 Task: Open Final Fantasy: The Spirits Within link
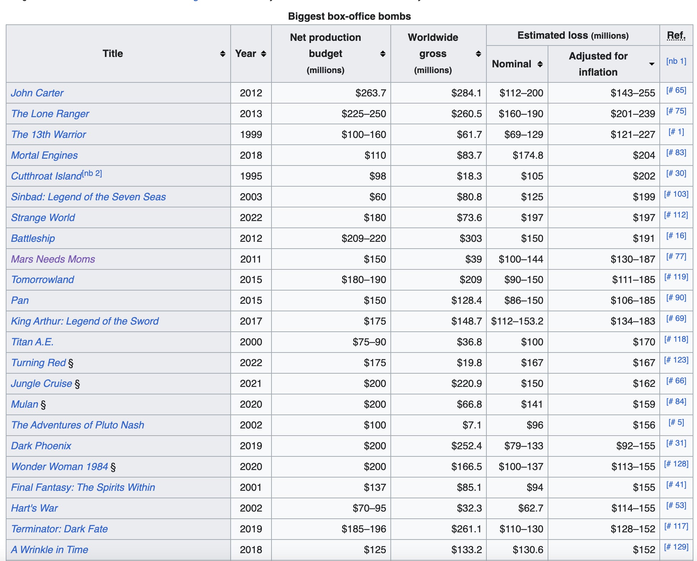[83, 488]
